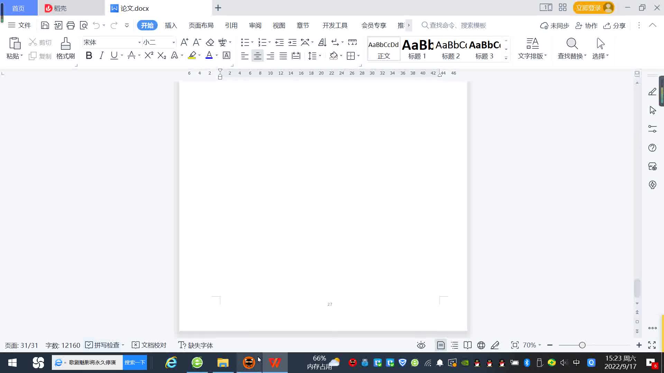Click the Redo arrow icon

click(x=114, y=25)
